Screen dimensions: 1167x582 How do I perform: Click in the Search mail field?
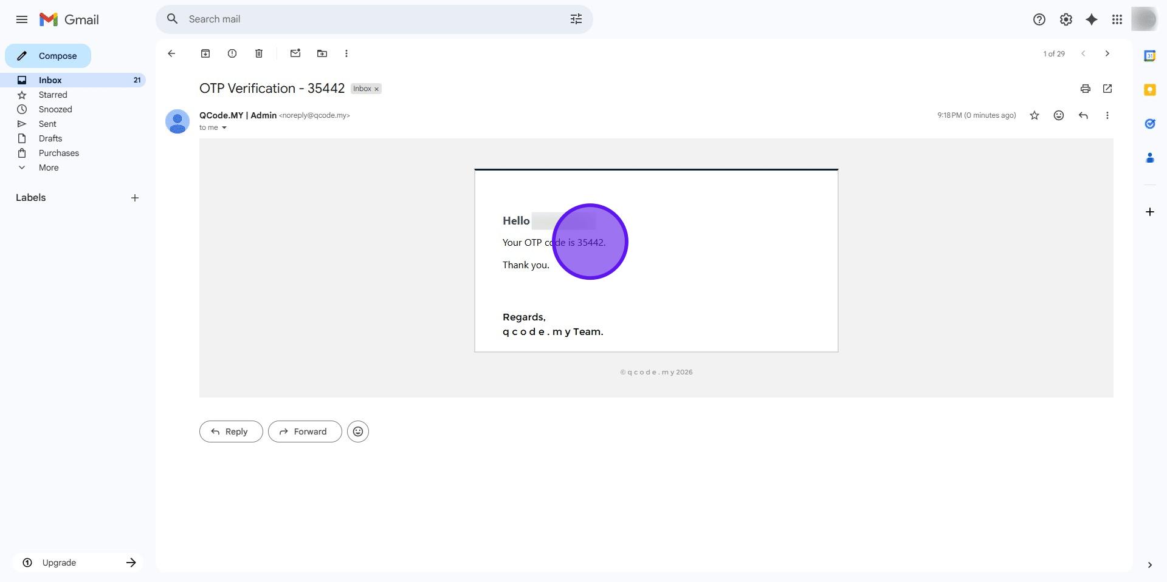point(365,19)
